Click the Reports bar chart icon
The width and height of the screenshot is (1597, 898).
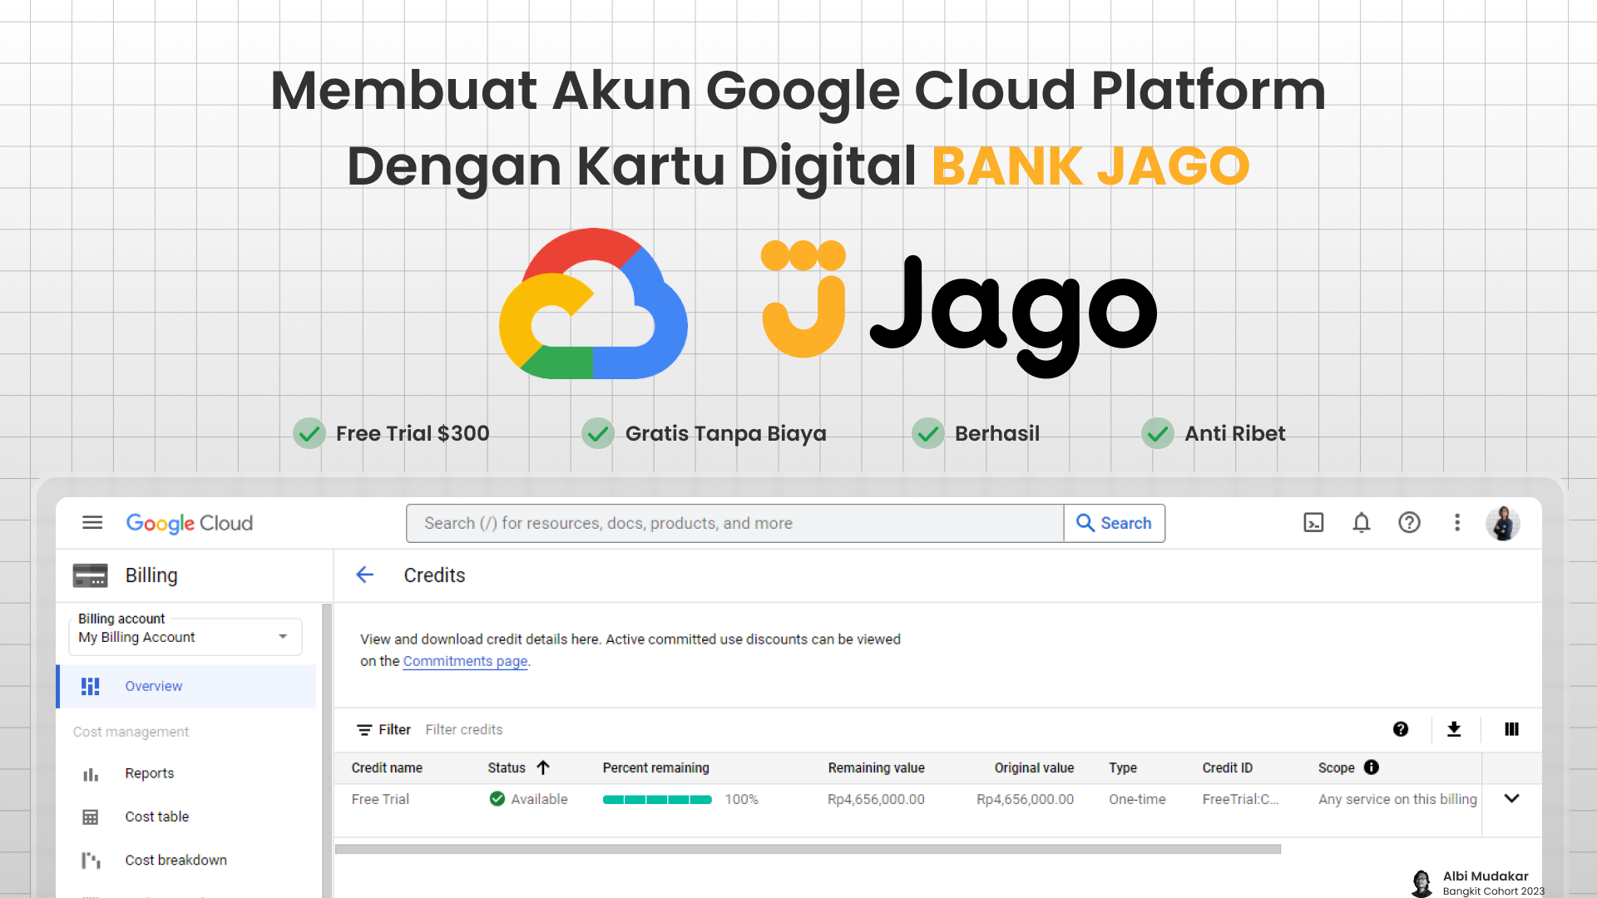coord(91,774)
